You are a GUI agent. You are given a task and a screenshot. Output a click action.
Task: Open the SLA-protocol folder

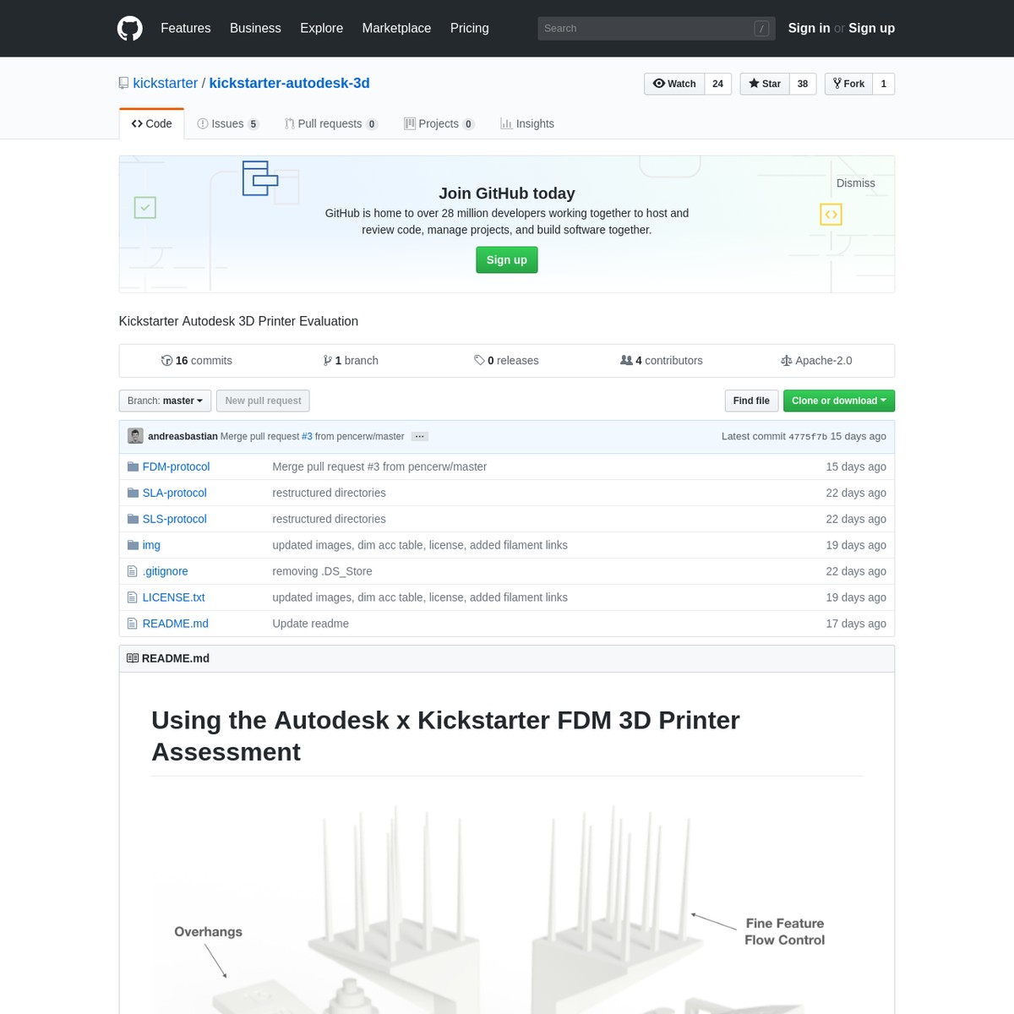click(x=175, y=493)
